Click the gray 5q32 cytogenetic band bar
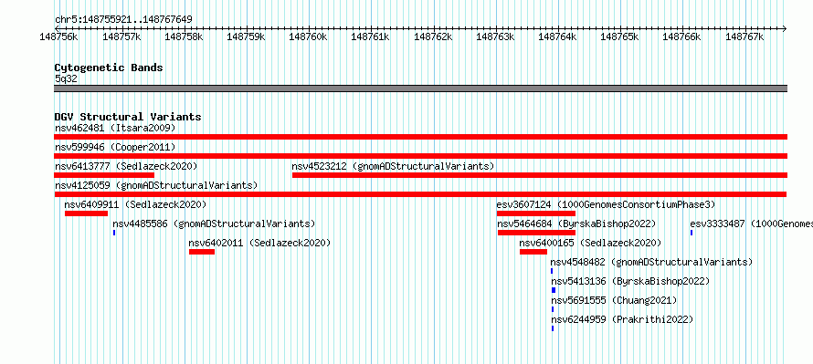 pos(420,88)
